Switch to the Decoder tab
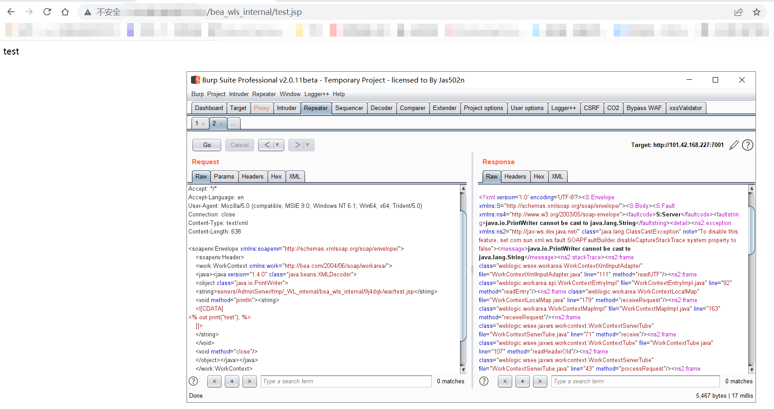 point(382,108)
